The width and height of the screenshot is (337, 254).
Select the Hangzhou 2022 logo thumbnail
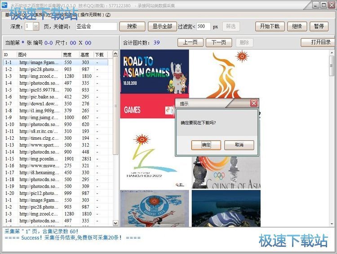tap(155, 154)
